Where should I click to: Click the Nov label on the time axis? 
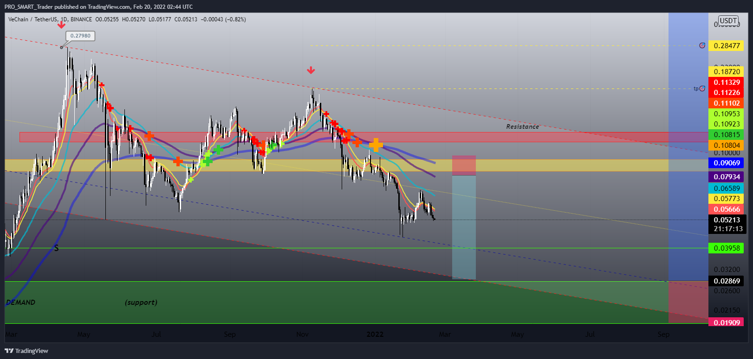coord(302,334)
